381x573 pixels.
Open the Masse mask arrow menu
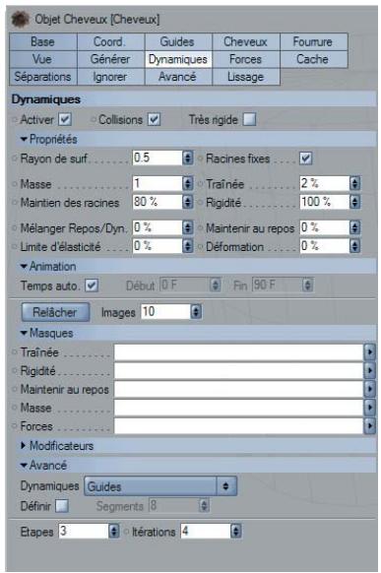(x=369, y=408)
